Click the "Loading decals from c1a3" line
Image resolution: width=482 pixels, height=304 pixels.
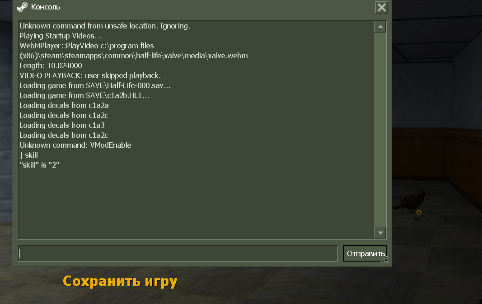tap(62, 126)
